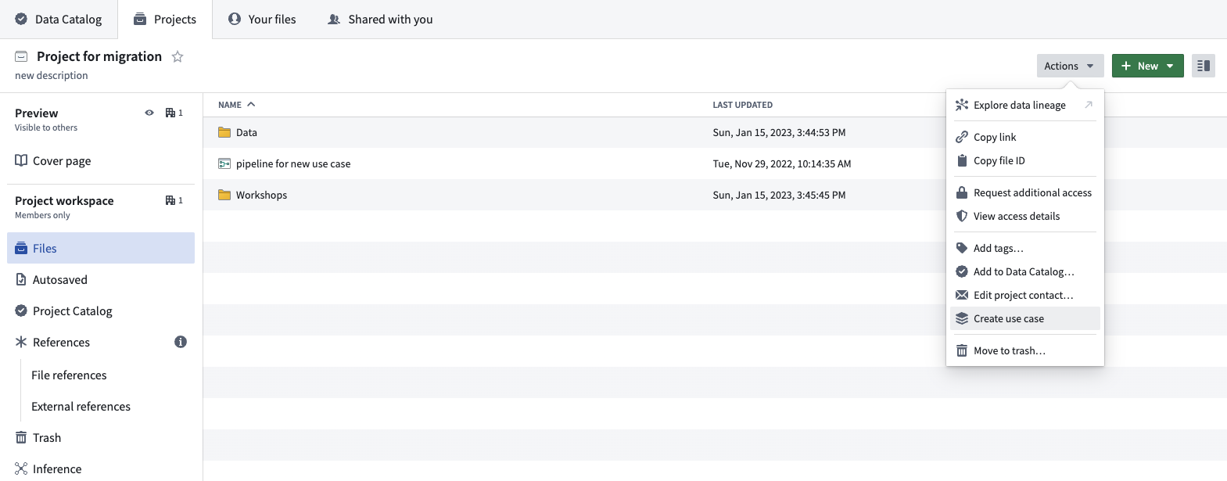Select Add to Data Catalog… entry
This screenshot has height=481, width=1227.
coord(1024,271)
